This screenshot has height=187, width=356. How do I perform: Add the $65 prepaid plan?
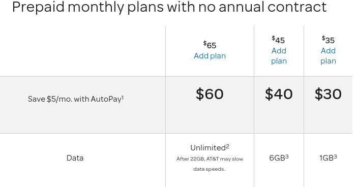click(210, 56)
